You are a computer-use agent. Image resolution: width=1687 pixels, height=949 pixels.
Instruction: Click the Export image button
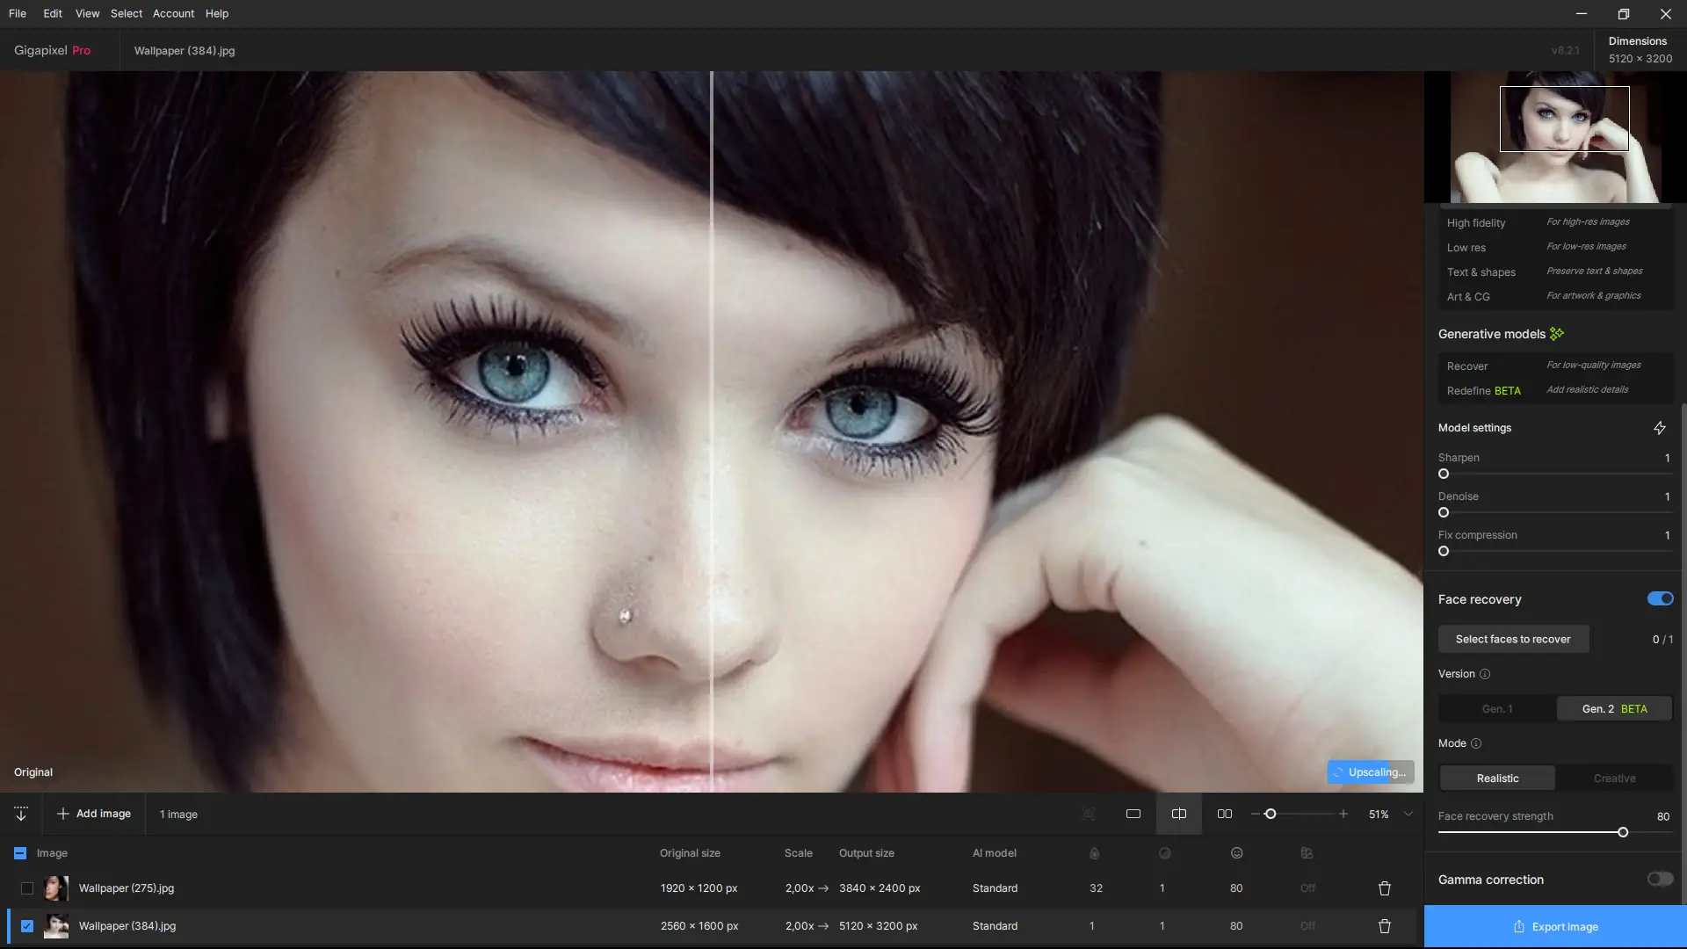coord(1555,926)
